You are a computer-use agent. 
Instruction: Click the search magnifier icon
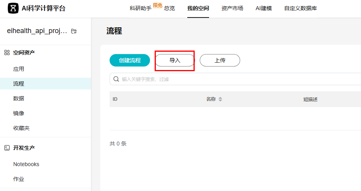116,79
